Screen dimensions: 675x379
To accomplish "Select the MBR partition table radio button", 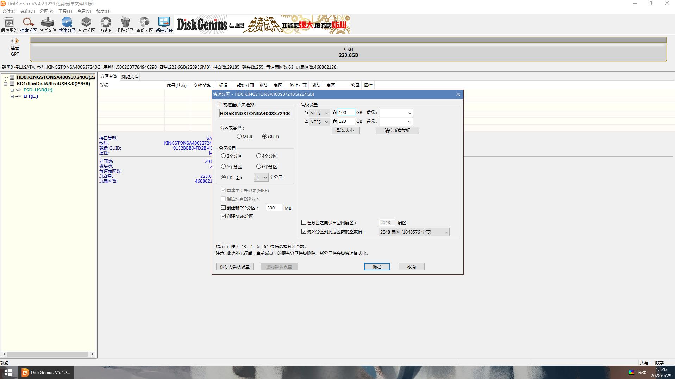I will coord(239,137).
